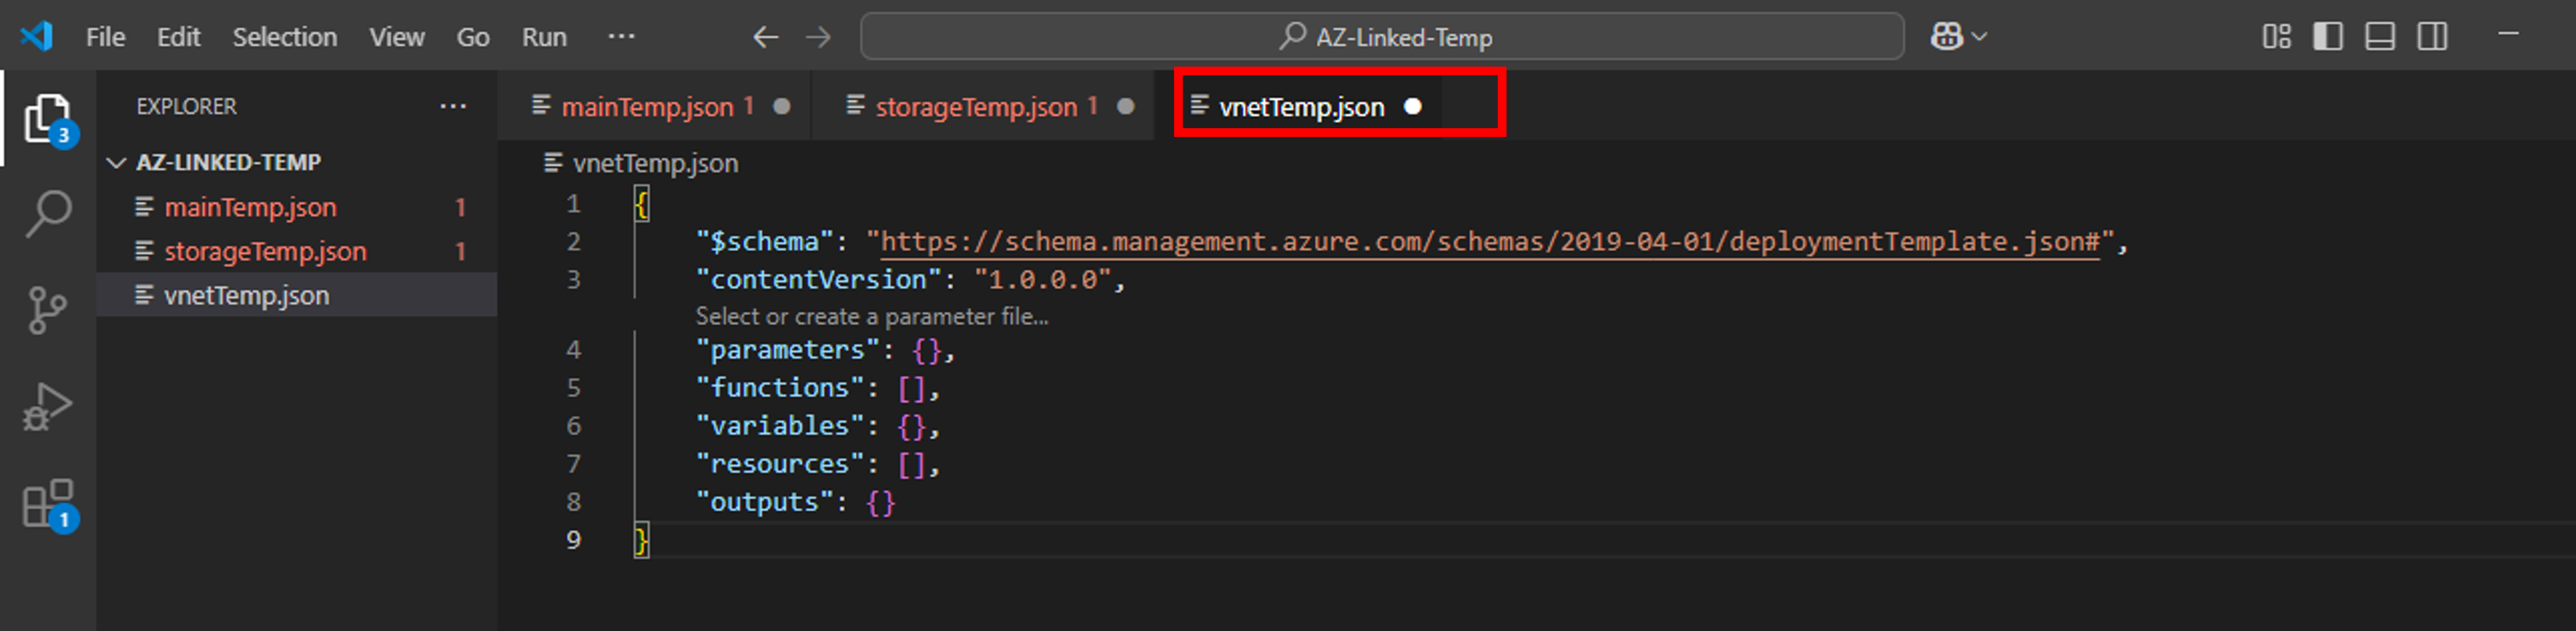Toggle the bottom panel visibility
The width and height of the screenshot is (2576, 631).
[2381, 36]
